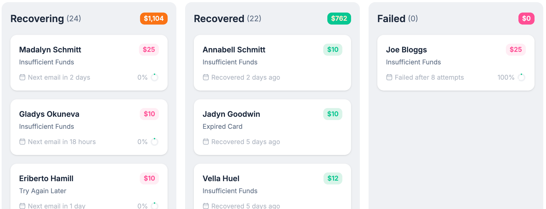Open Madalyn Schmitt's recovery card

[89, 63]
